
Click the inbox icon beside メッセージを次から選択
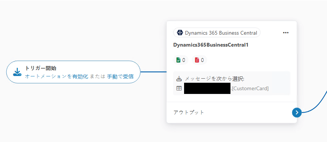pyautogui.click(x=179, y=79)
